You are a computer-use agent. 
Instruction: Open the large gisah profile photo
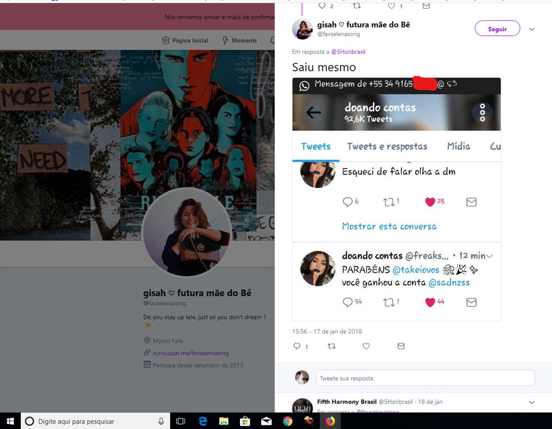tap(187, 232)
